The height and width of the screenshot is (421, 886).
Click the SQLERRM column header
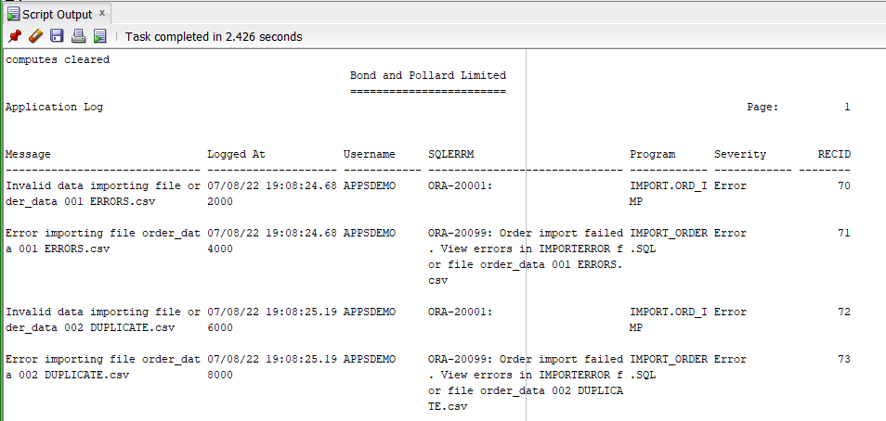click(450, 154)
